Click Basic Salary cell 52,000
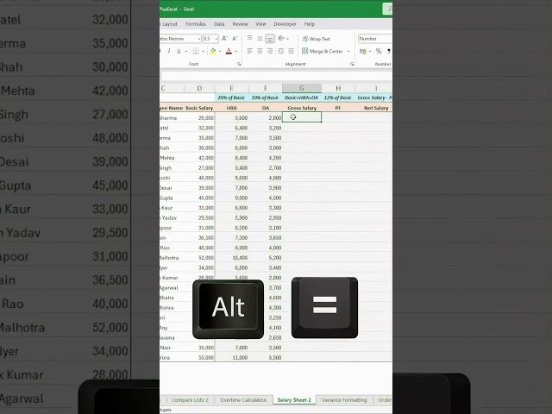The image size is (552, 414). (x=199, y=258)
